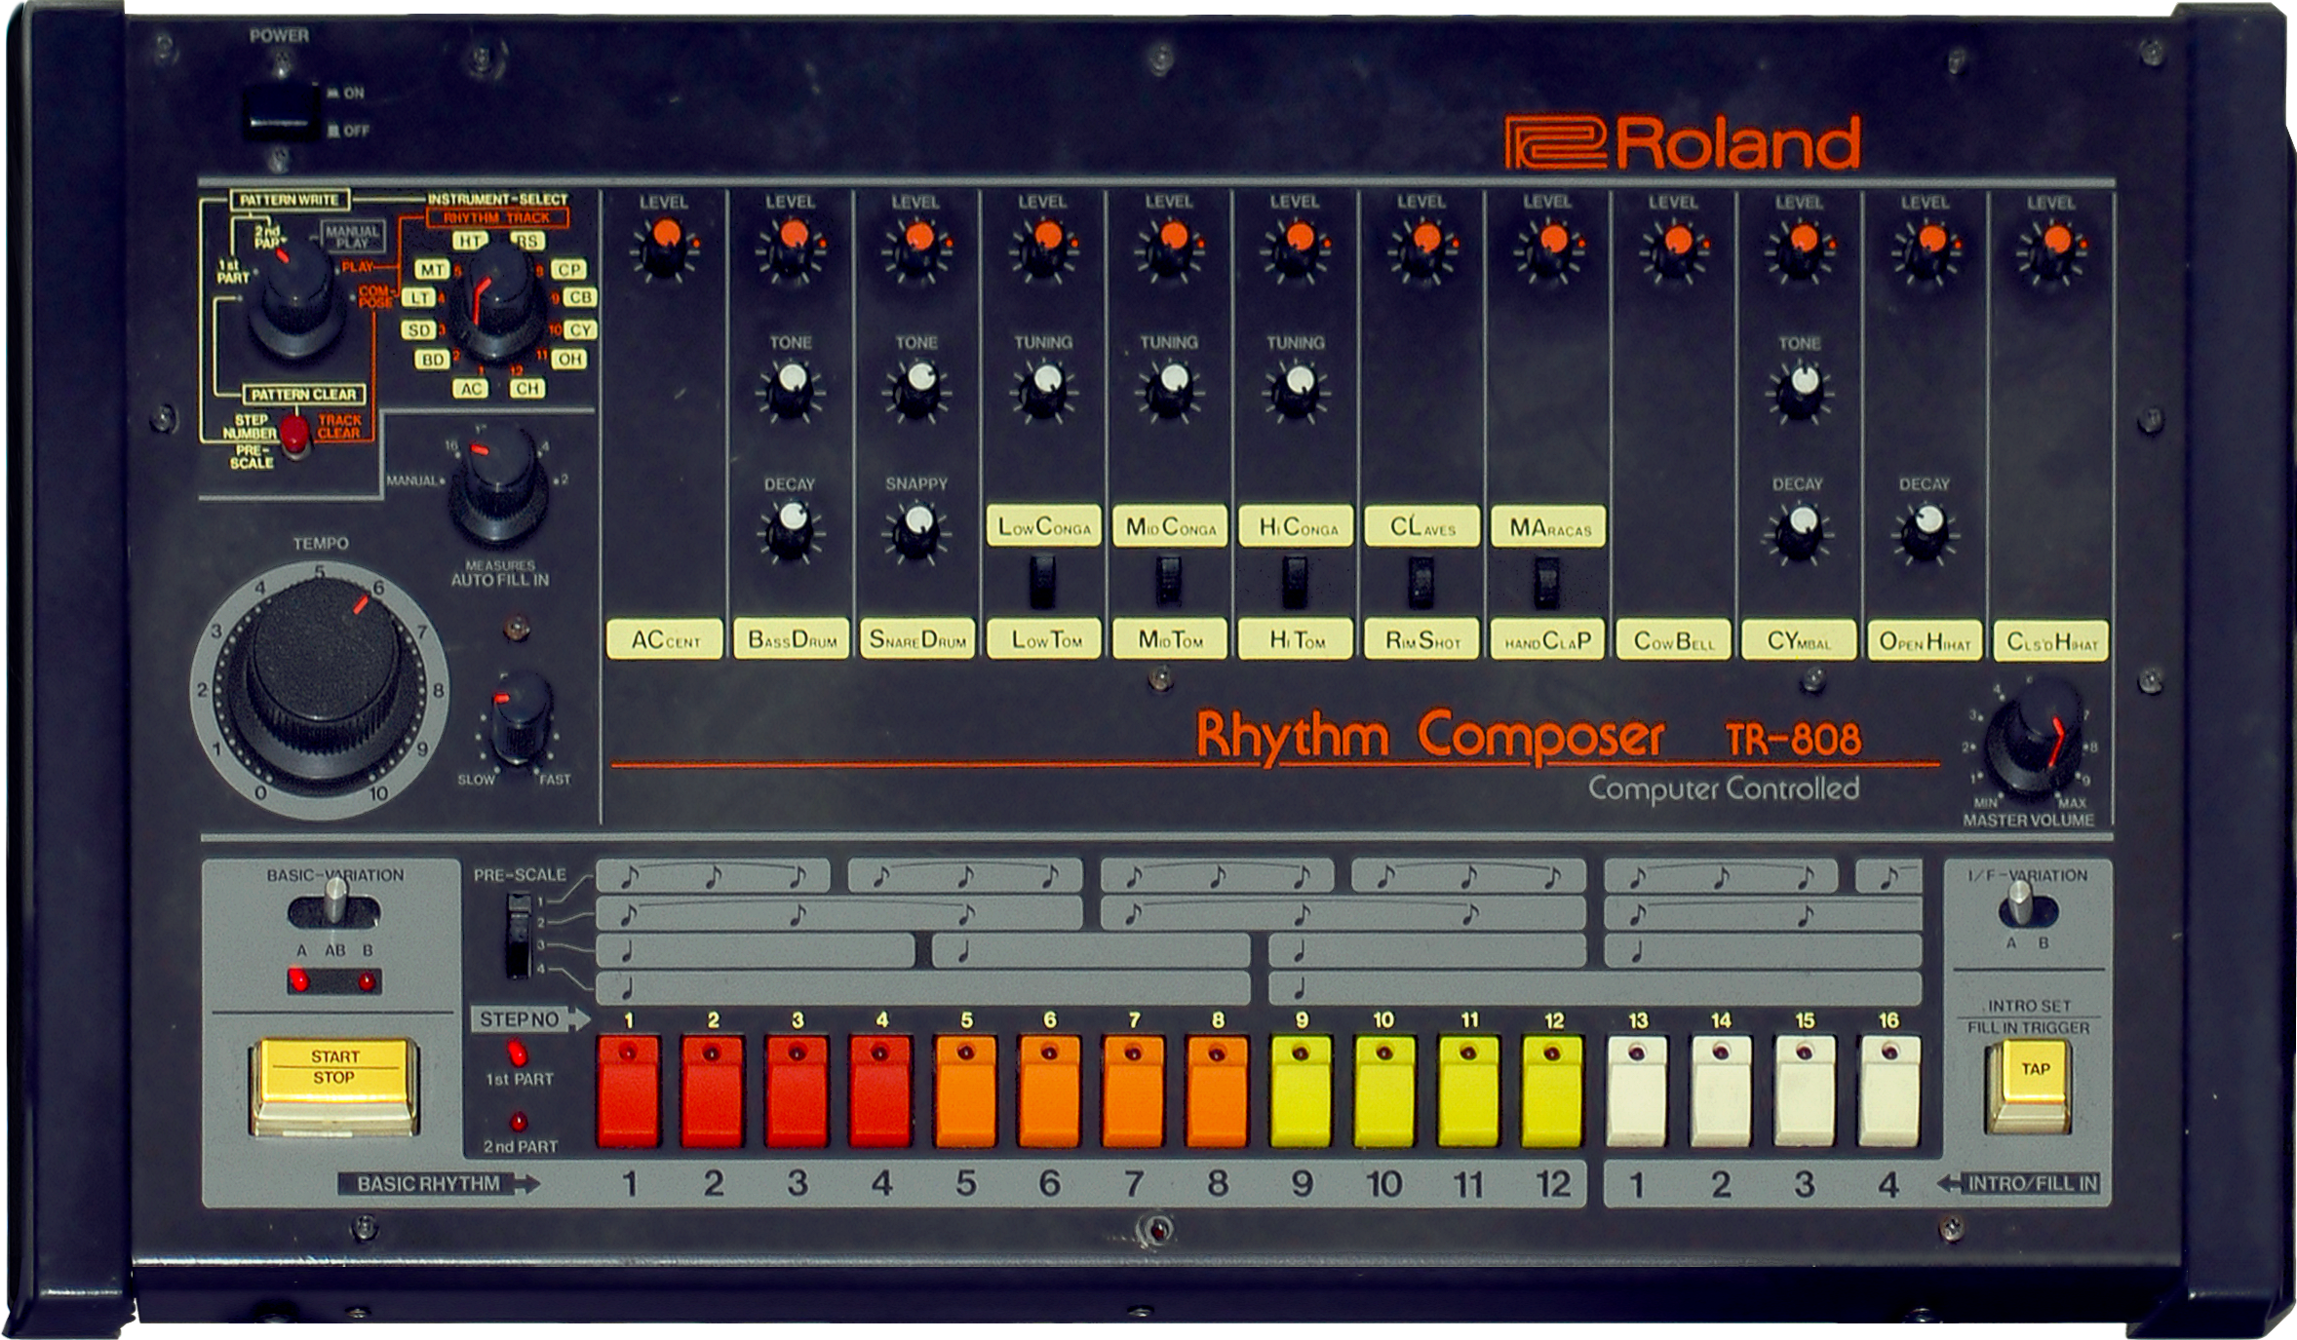Click white step button 13
This screenshot has width=2297, height=1340.
point(1637,1091)
